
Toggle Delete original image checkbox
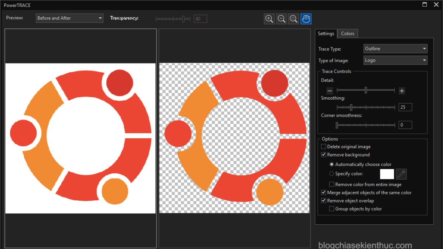[324, 147]
